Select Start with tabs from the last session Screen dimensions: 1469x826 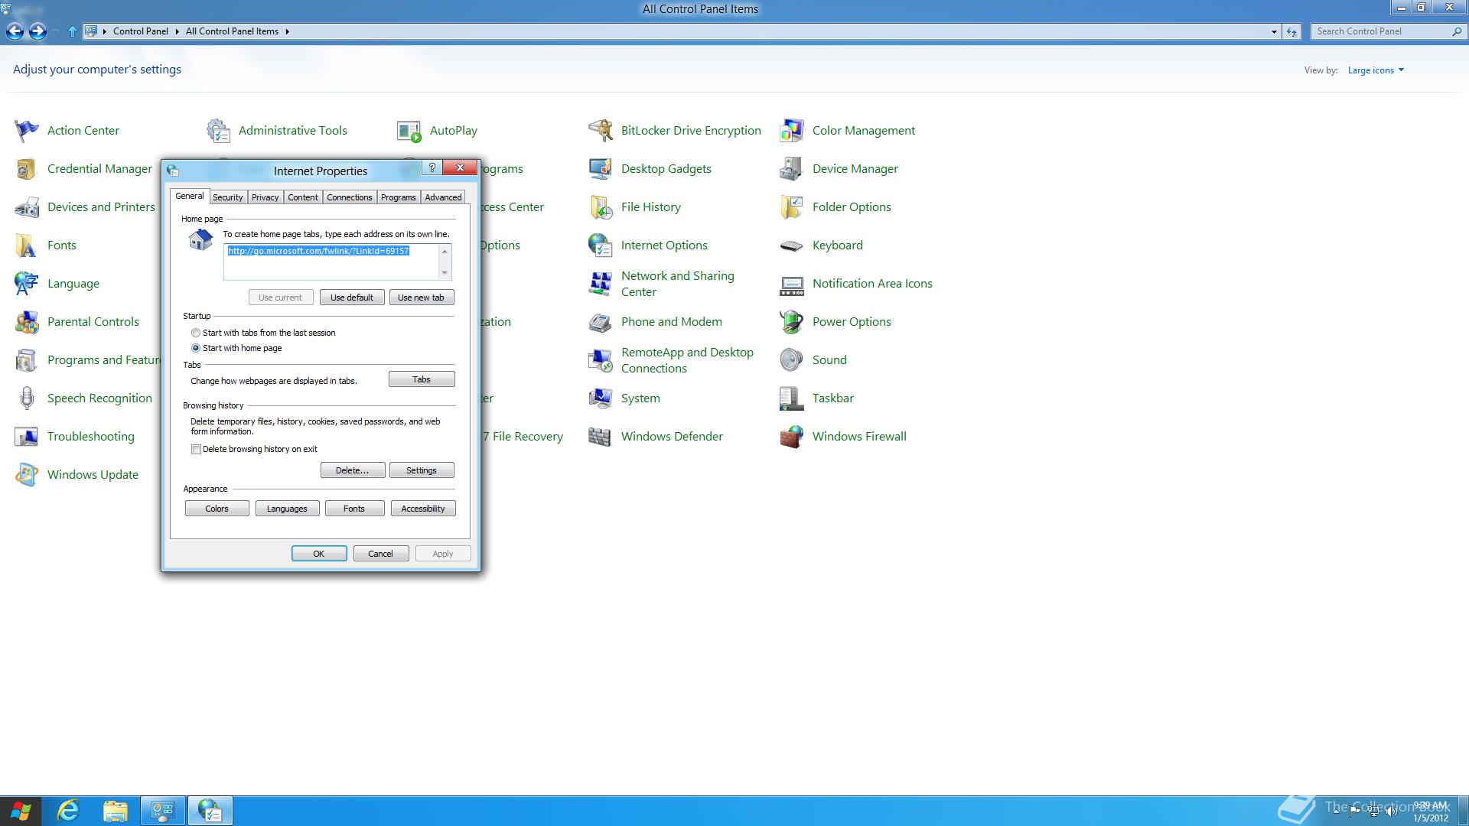tap(196, 333)
